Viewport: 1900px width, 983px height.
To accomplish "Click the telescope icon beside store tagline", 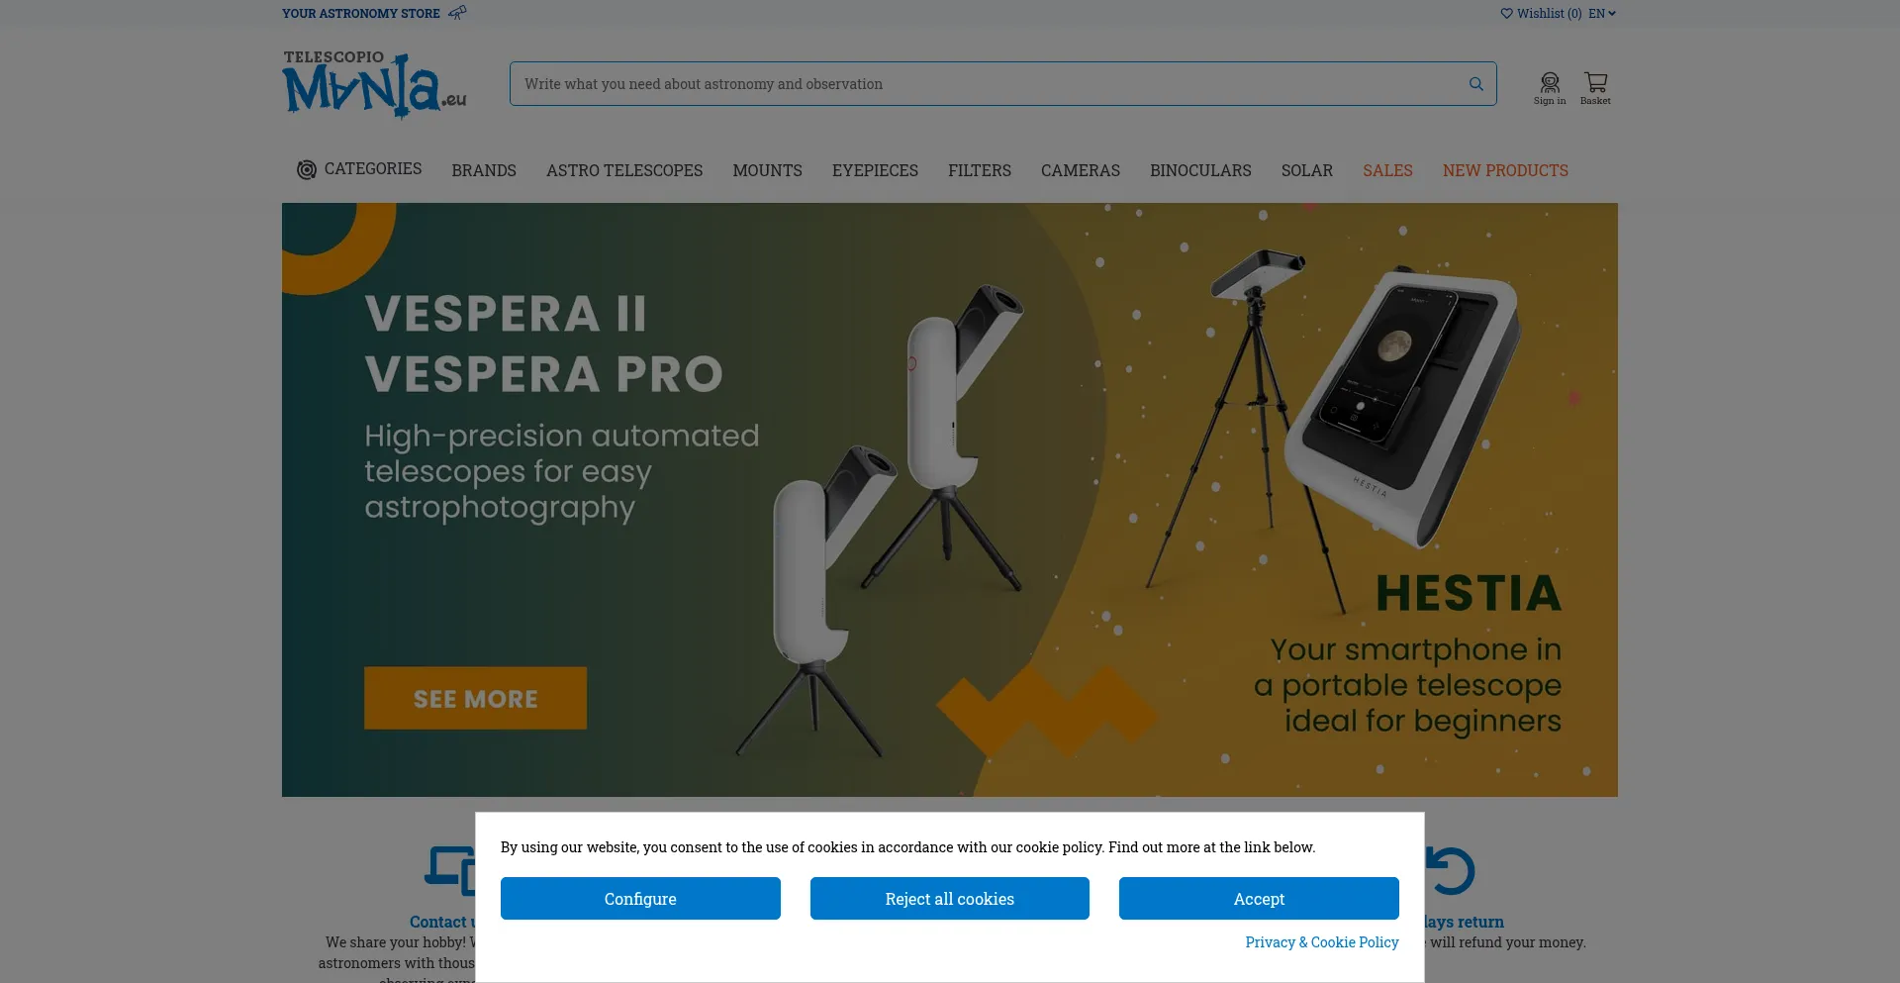I will coord(457,13).
